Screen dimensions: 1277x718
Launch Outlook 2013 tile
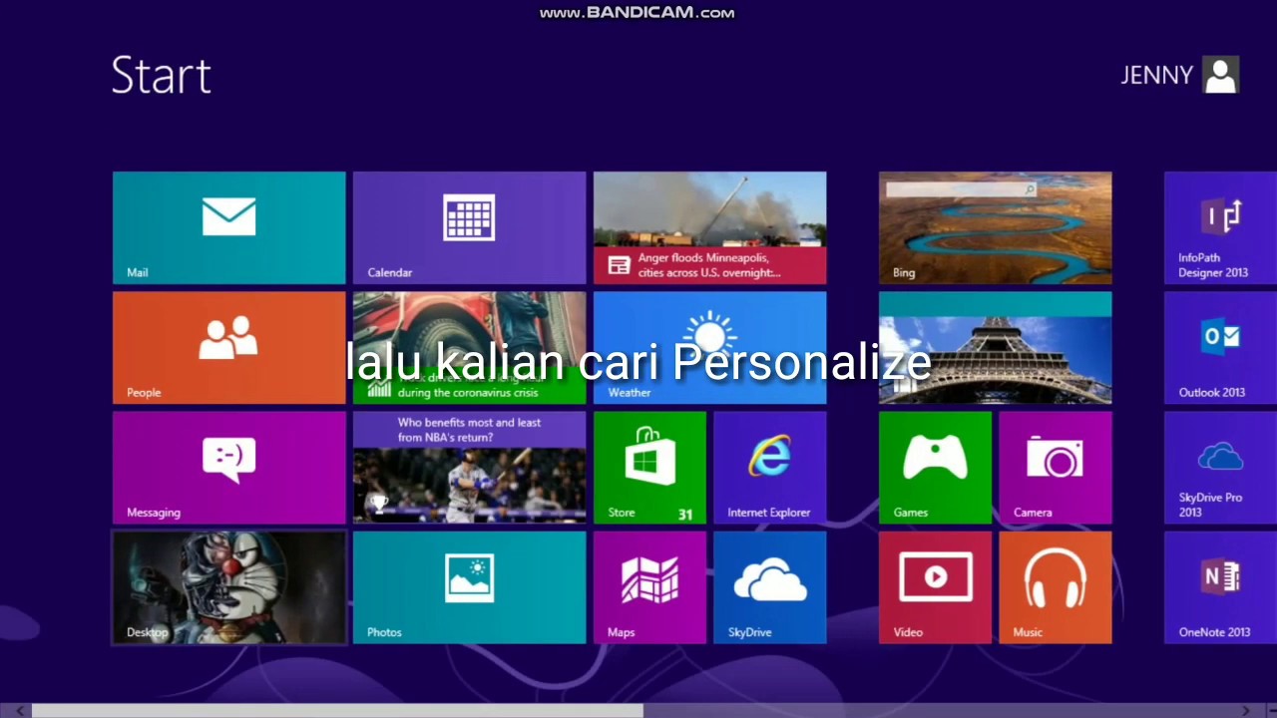pos(1220,347)
